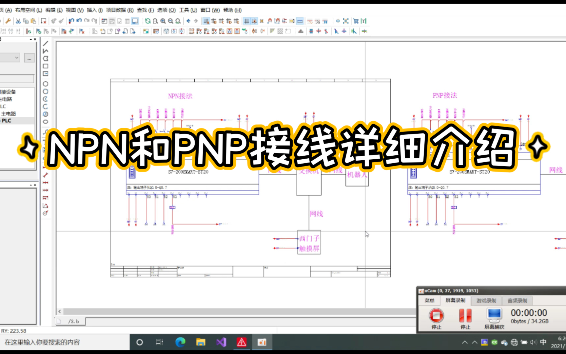The height and width of the screenshot is (354, 566).
Task: Click the "..." browse button beside the dropdown
Action: pyautogui.click(x=29, y=58)
